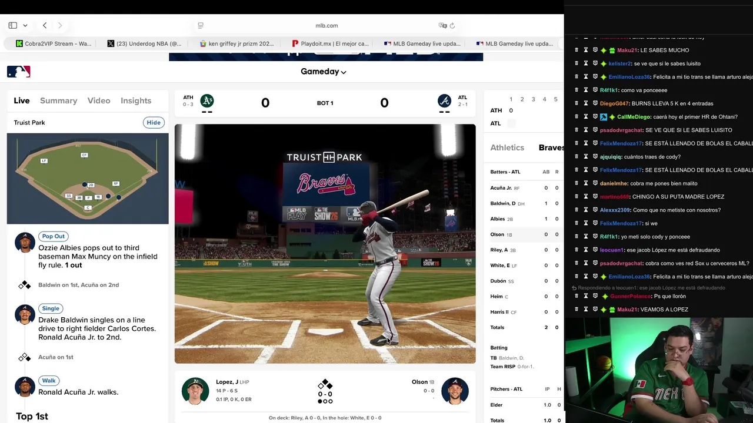The width and height of the screenshot is (753, 423).
Task: Click pitcher row Elder
Action: [x=525, y=405]
